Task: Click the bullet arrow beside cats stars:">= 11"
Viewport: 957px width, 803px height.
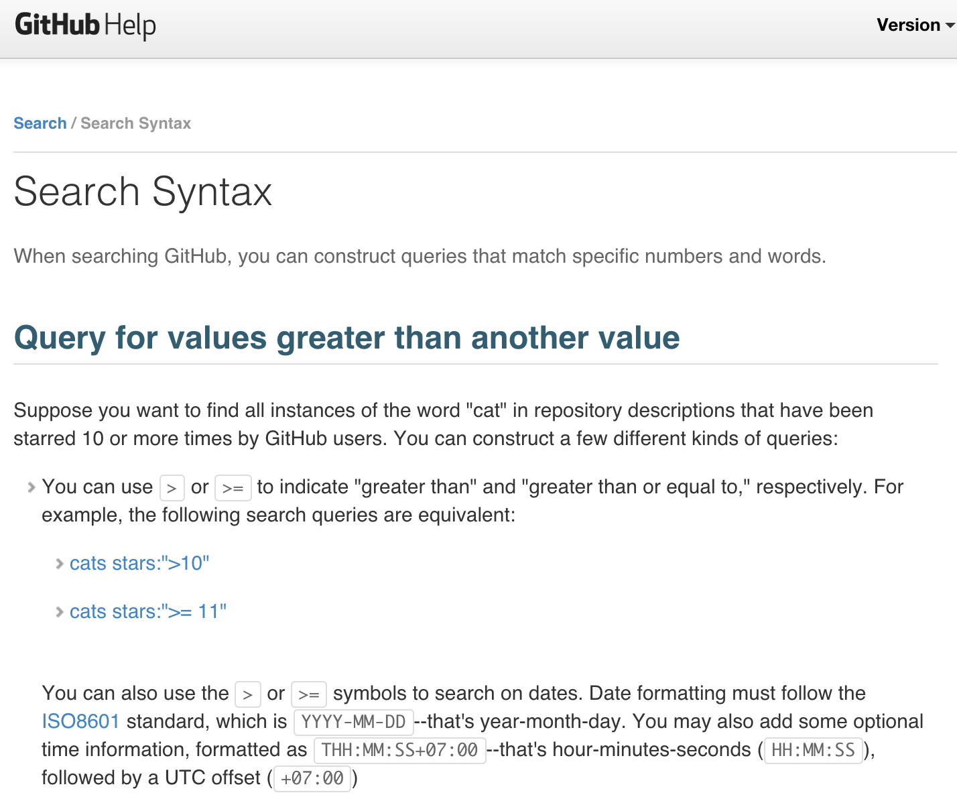Action: tap(60, 612)
